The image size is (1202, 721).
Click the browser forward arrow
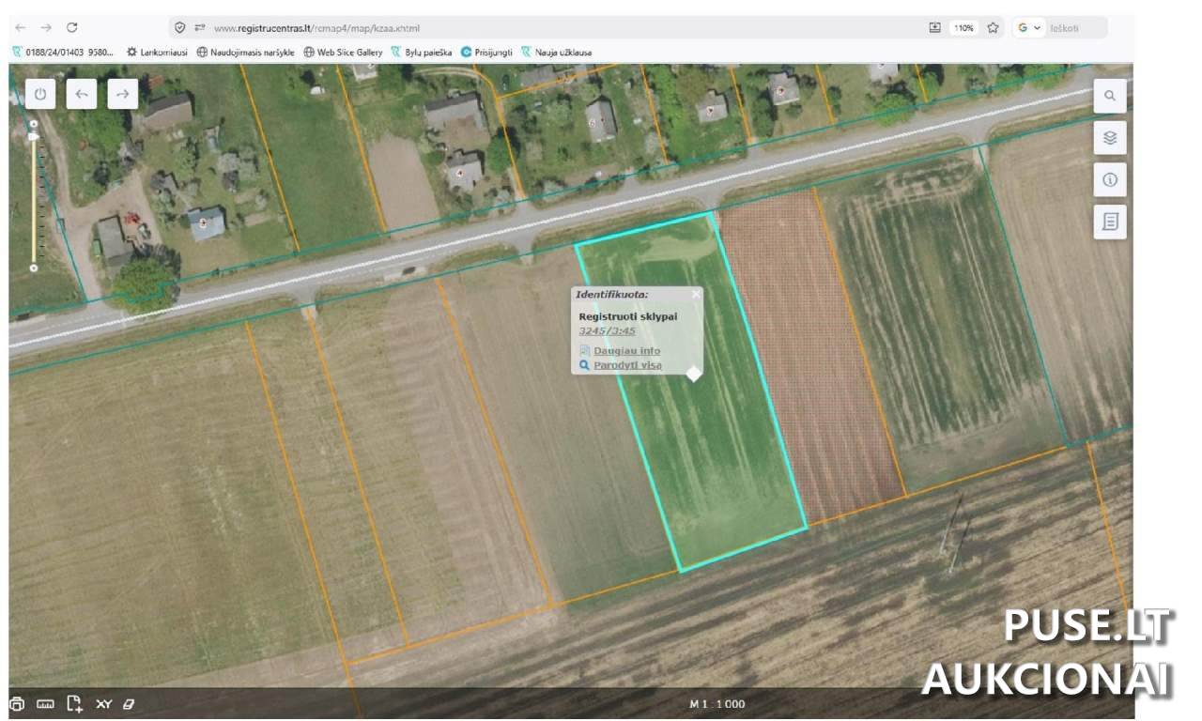click(46, 28)
